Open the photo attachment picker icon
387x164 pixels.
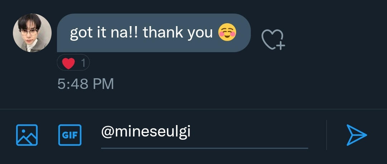pos(27,135)
